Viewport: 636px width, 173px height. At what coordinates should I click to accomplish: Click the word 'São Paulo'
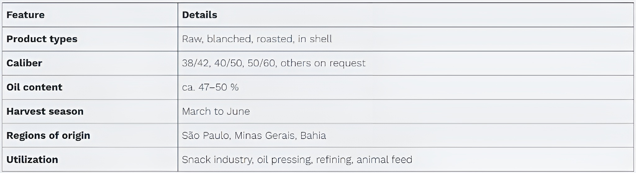coord(205,135)
